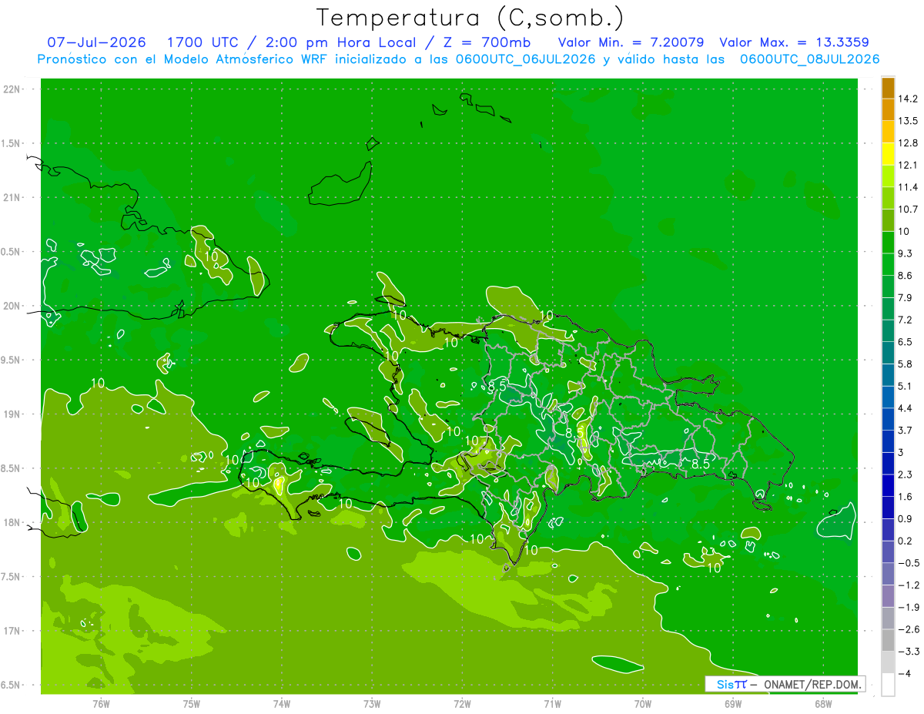Click the '71W' longitude label
924x714 pixels.
pyautogui.click(x=552, y=704)
